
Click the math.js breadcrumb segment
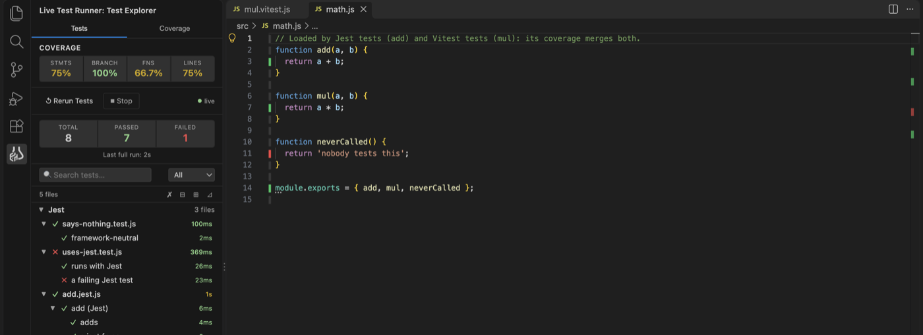pos(281,26)
